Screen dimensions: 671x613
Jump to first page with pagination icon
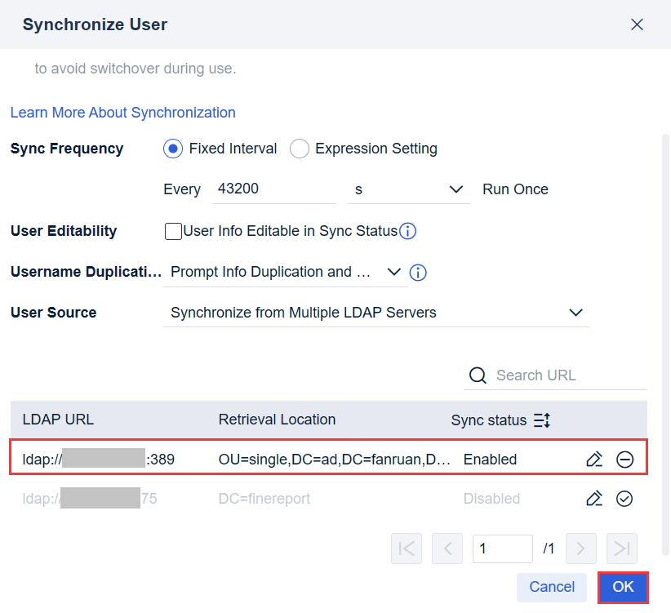[x=407, y=548]
